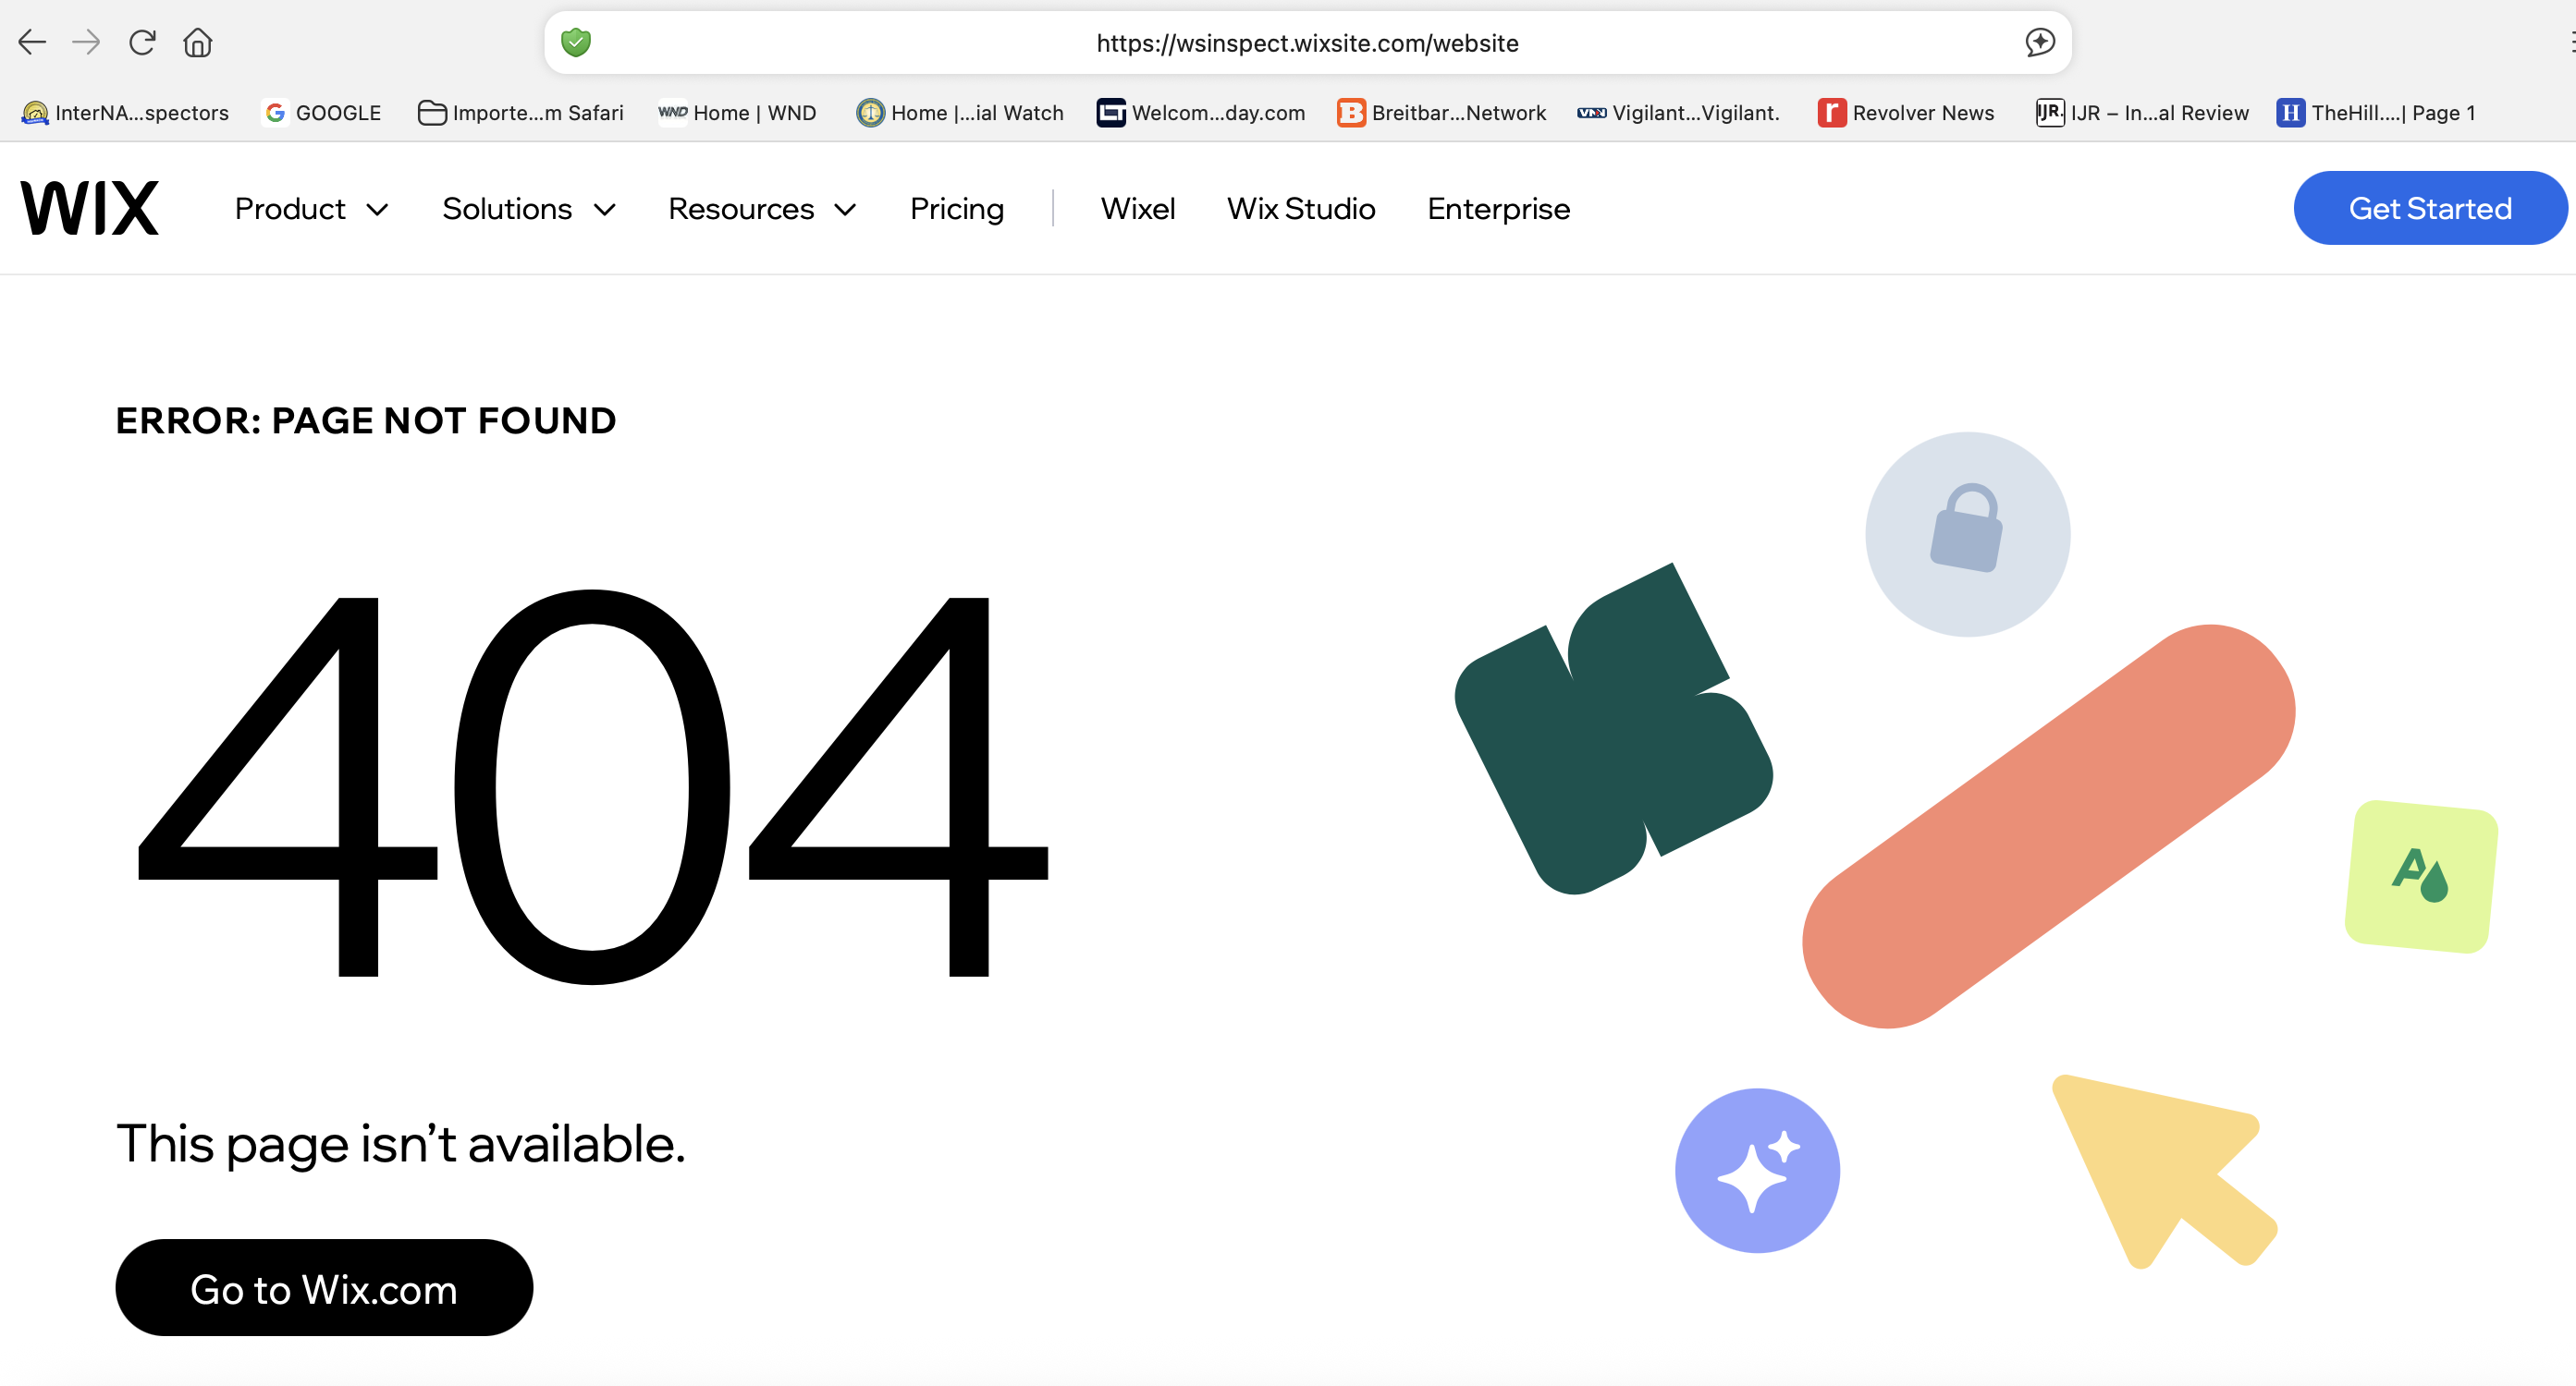Click the URL address field
This screenshot has width=2576, height=1386.
[x=1306, y=43]
